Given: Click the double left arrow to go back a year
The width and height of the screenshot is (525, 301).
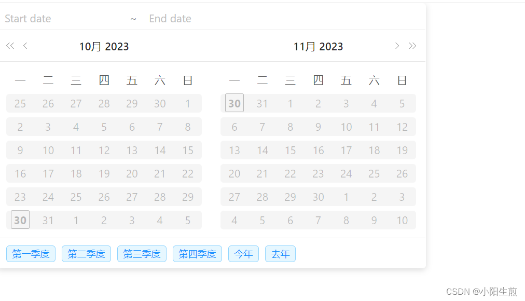Looking at the screenshot, I should 9,46.
